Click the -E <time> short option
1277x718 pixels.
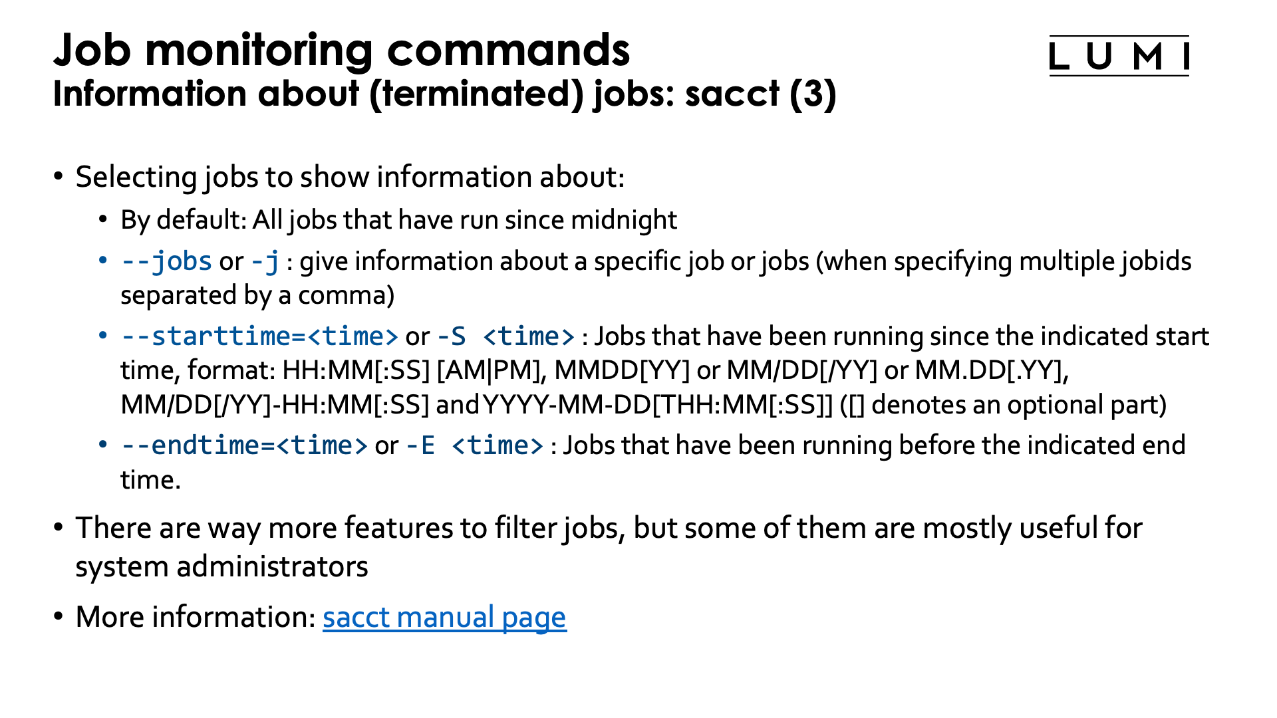point(475,445)
